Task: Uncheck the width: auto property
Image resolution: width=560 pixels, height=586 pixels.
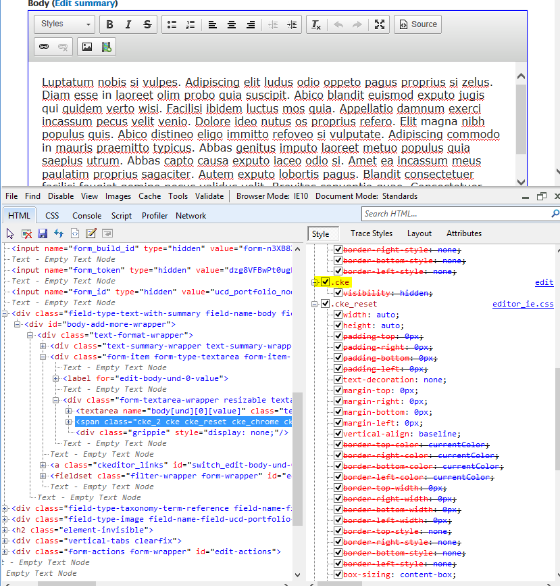Action: [x=338, y=314]
